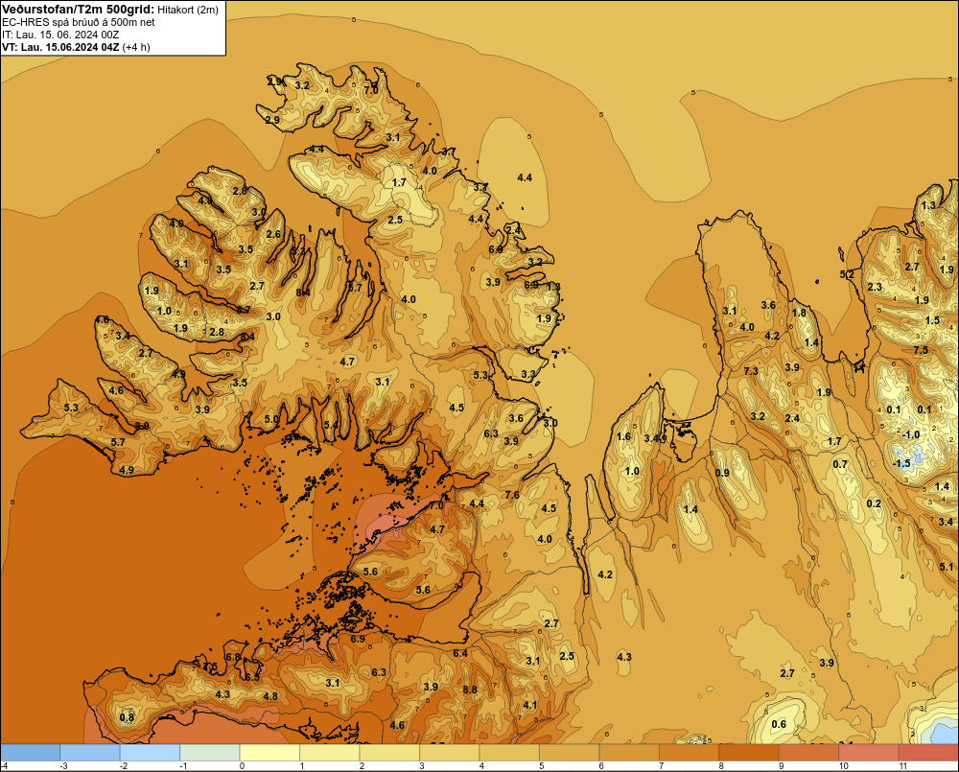This screenshot has width=959, height=772.
Task: Click the 5.4 temperature value on the map
Action: coord(331,425)
